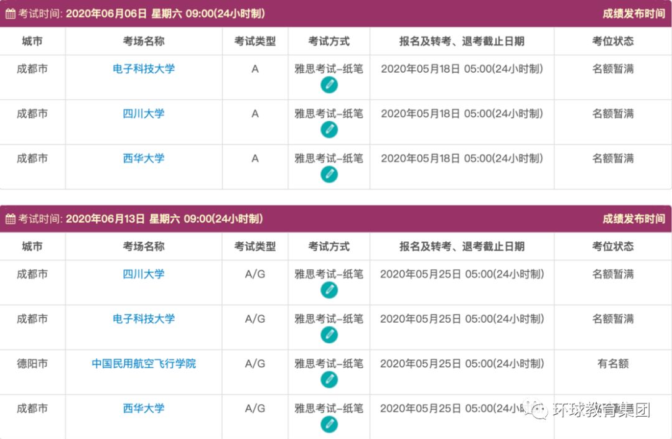Viewport: 672px width, 439px height.
Task: Click the pencil icon in the 西华大学 June 6 row
Action: point(329,173)
